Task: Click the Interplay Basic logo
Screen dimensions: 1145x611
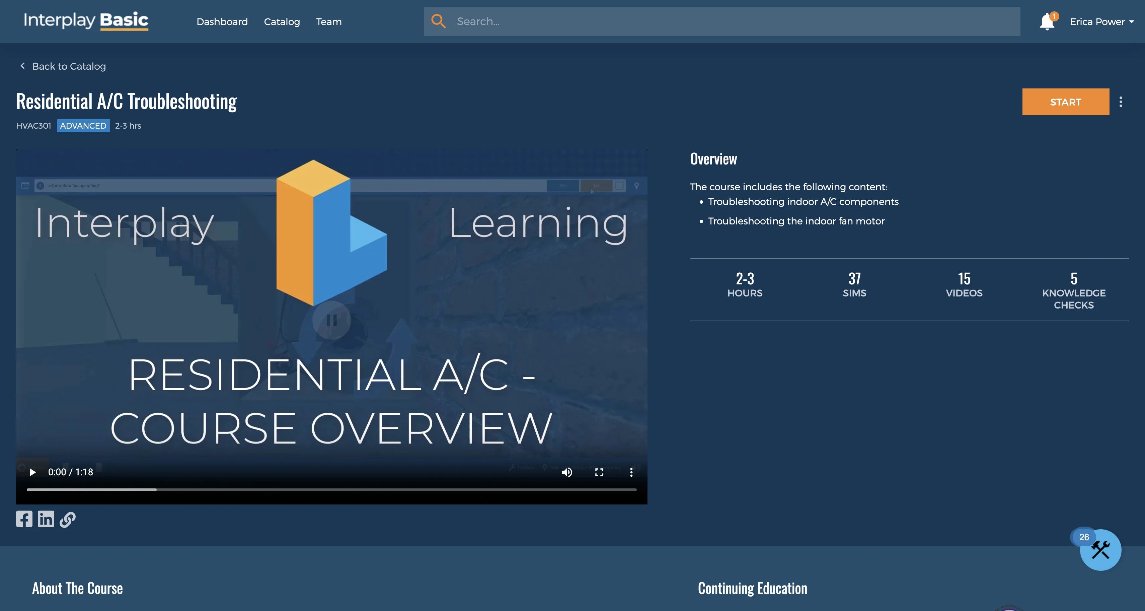Action: pyautogui.click(x=86, y=21)
